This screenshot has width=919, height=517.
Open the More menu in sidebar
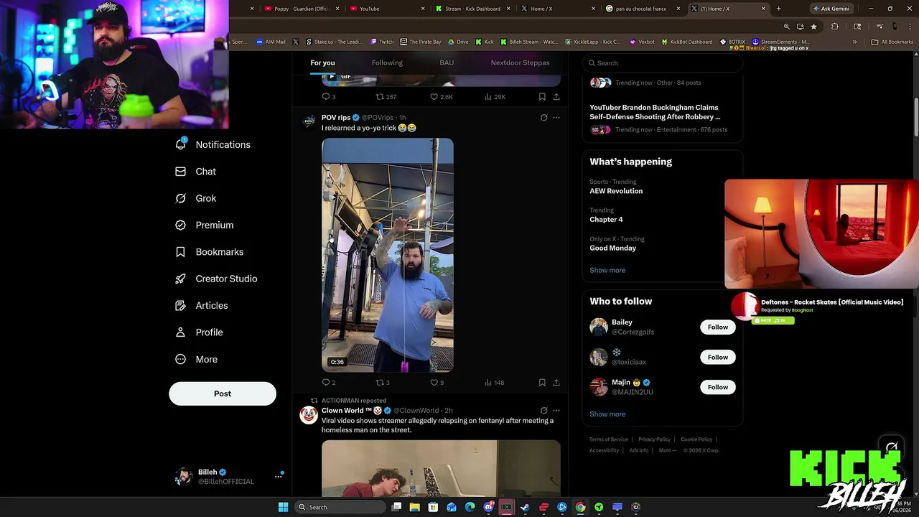(196, 359)
